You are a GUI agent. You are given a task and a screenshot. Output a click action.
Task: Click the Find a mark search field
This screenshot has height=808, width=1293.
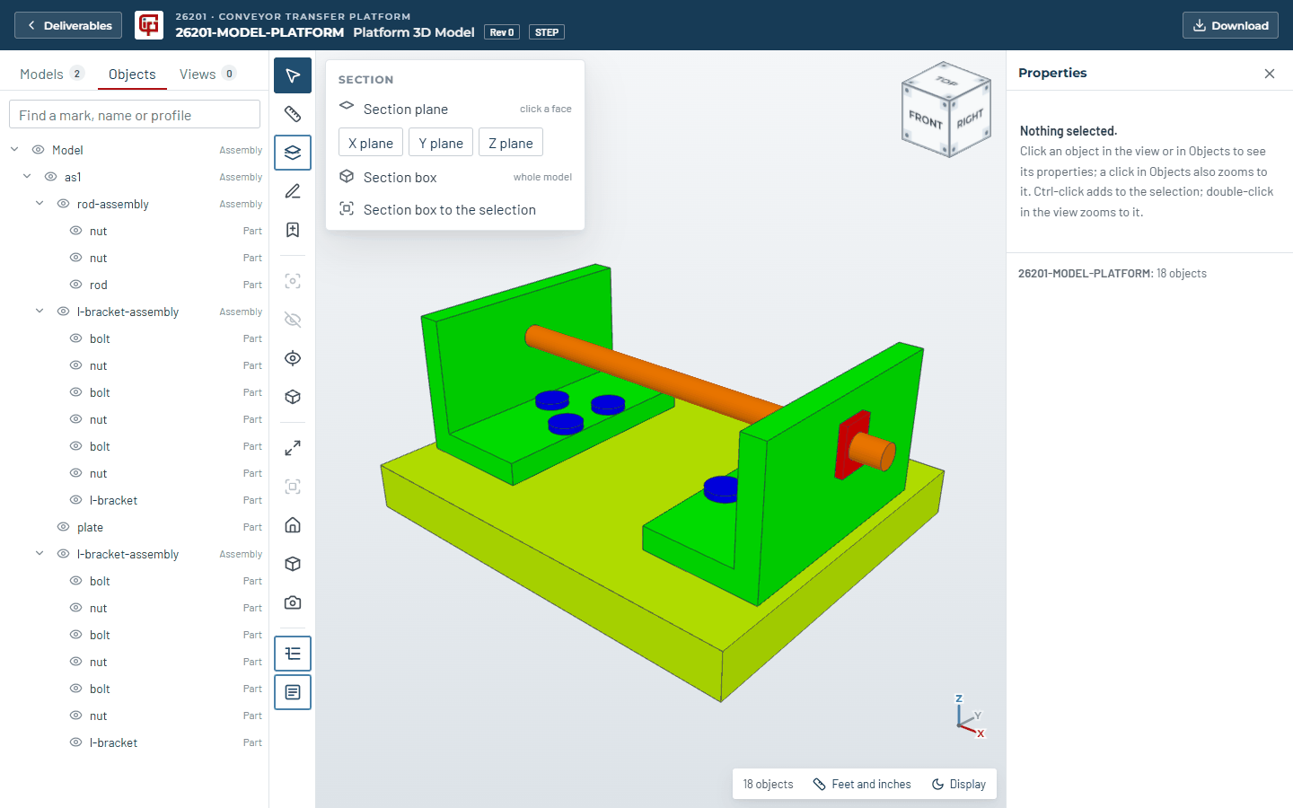(x=135, y=115)
